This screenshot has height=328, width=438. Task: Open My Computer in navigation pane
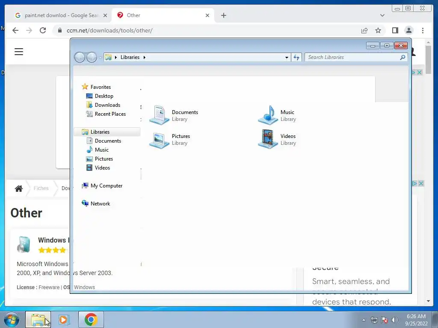pyautogui.click(x=102, y=186)
